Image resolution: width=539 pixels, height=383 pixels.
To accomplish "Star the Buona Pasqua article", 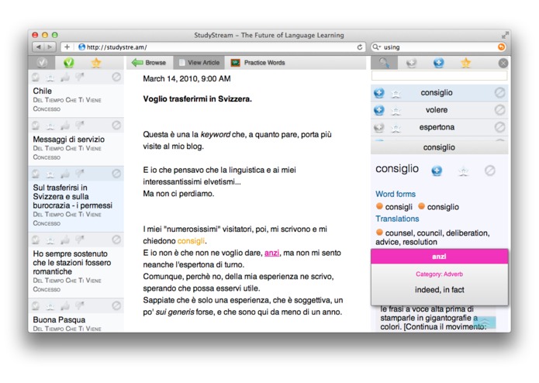I will pyautogui.click(x=50, y=305).
